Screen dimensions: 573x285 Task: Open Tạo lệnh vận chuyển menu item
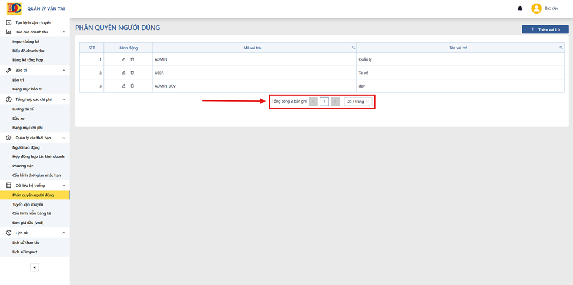[x=35, y=23]
